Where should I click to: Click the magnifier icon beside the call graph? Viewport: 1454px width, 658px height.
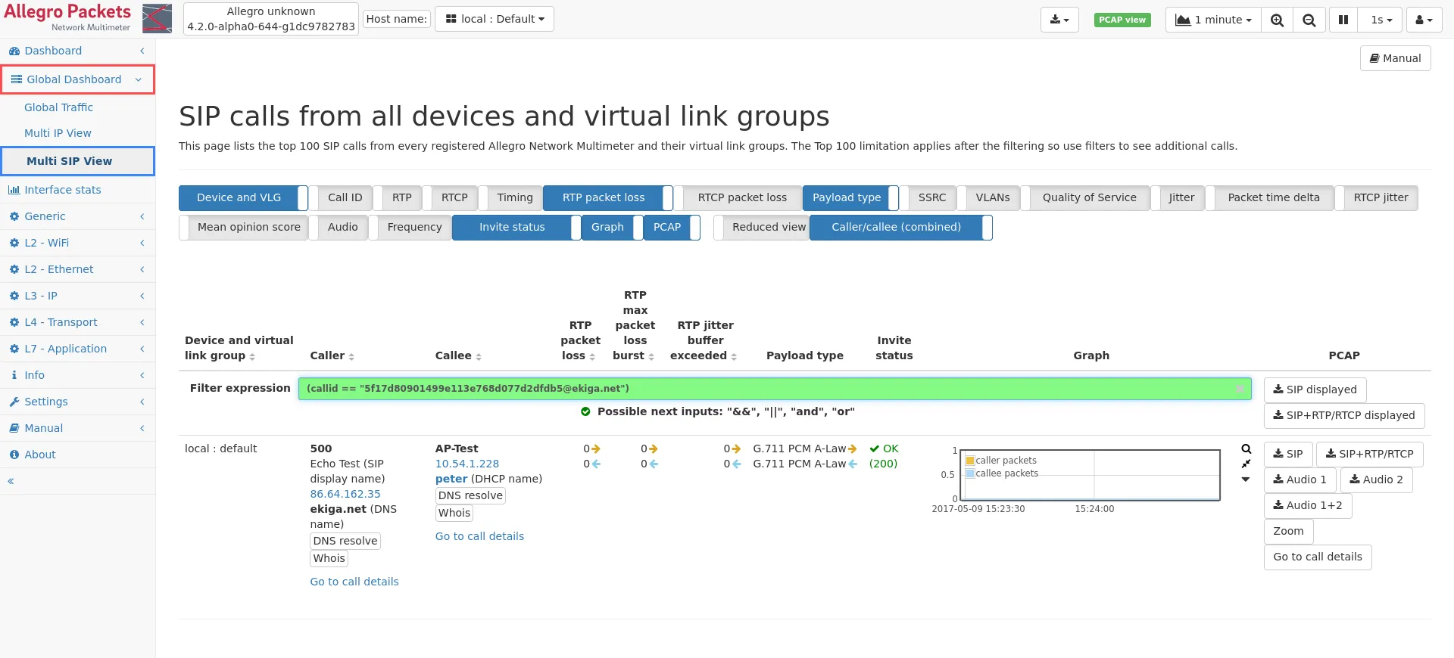1246,449
